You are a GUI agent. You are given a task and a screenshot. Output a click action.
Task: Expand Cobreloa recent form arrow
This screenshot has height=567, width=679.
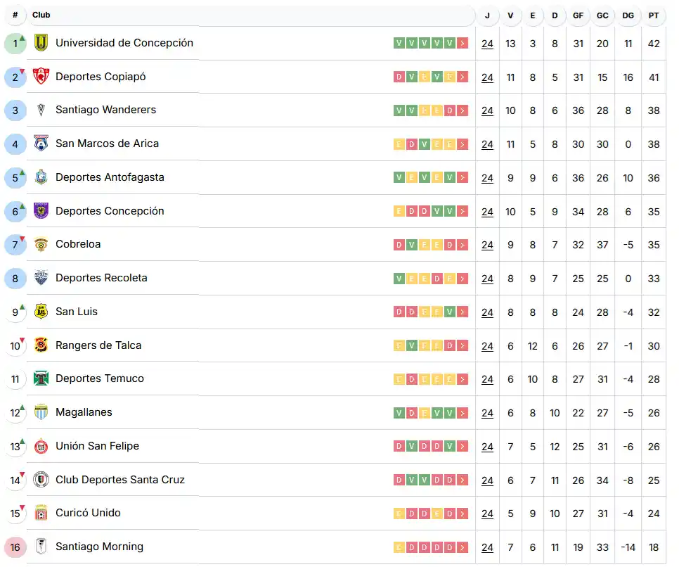(463, 245)
